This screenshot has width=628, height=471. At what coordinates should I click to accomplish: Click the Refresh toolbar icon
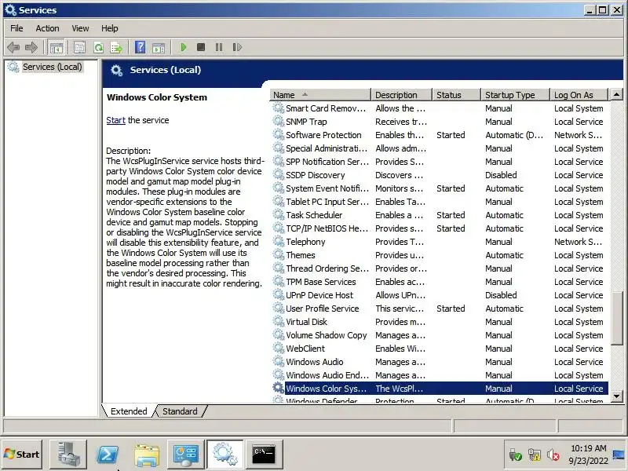[x=98, y=47]
